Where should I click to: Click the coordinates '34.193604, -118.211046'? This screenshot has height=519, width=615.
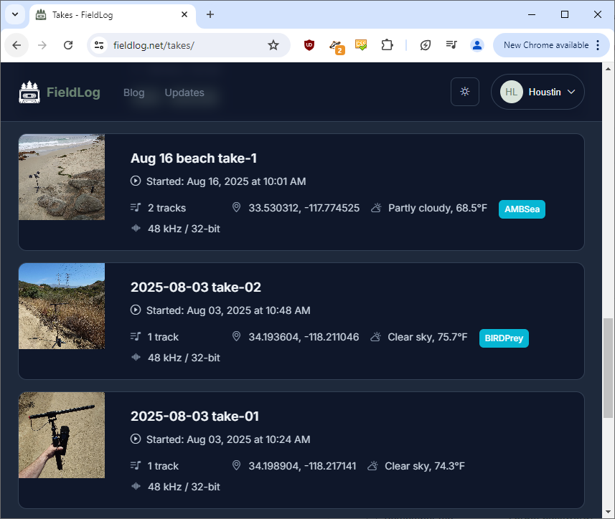point(304,337)
